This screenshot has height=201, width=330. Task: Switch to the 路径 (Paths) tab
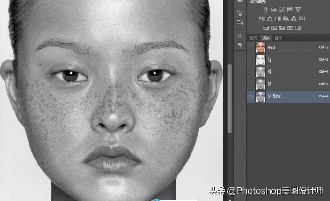click(278, 38)
